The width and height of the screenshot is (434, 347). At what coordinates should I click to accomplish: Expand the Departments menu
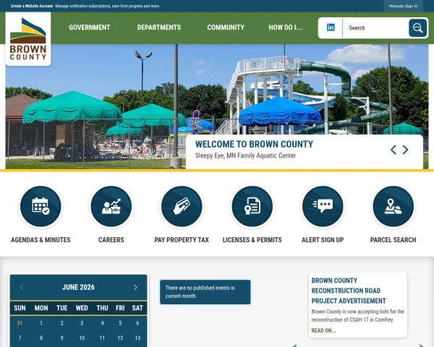click(159, 27)
